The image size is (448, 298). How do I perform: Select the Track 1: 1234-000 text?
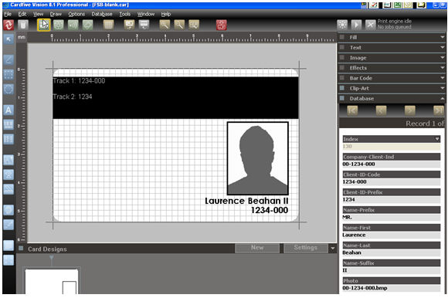[79, 81]
